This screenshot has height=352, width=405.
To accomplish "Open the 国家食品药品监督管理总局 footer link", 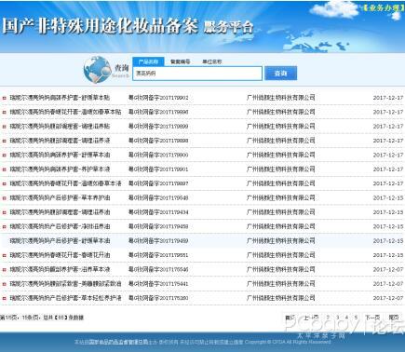I will tap(119, 342).
